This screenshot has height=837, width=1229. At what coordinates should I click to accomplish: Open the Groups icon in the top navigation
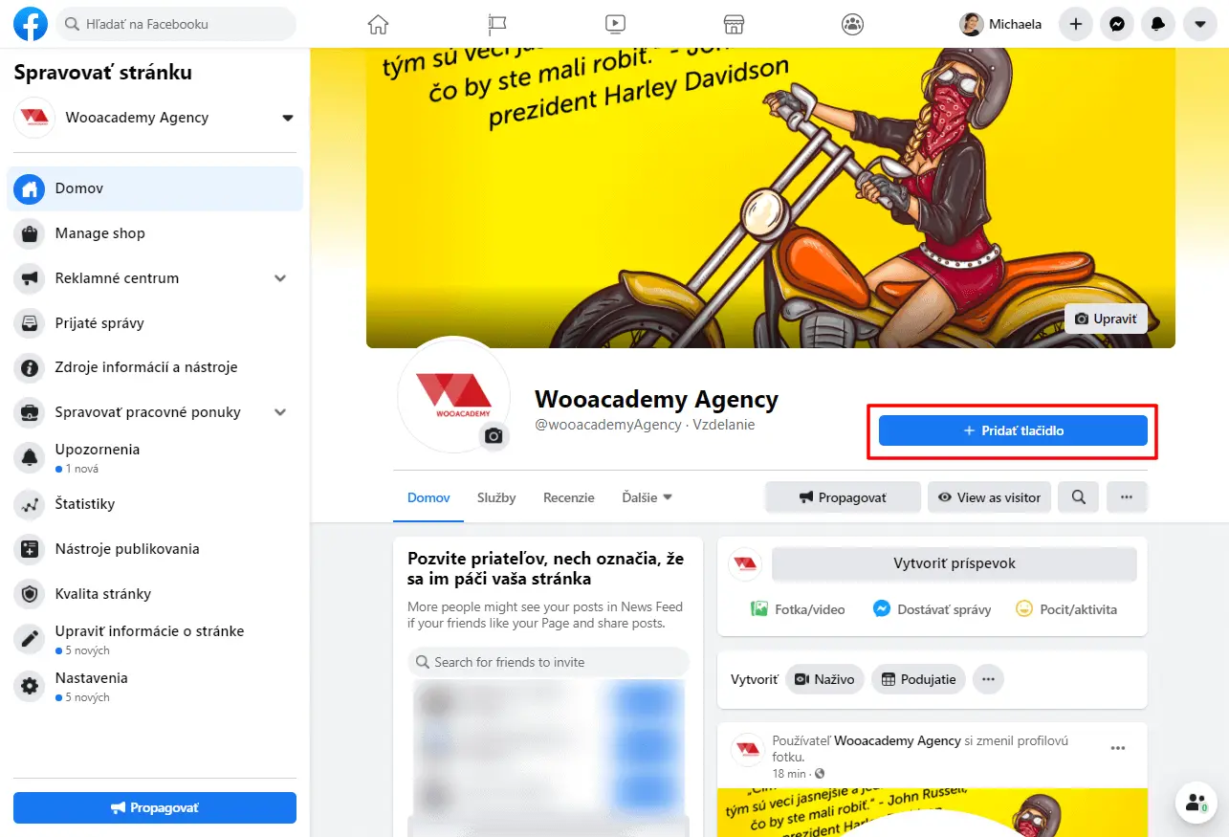click(x=853, y=24)
